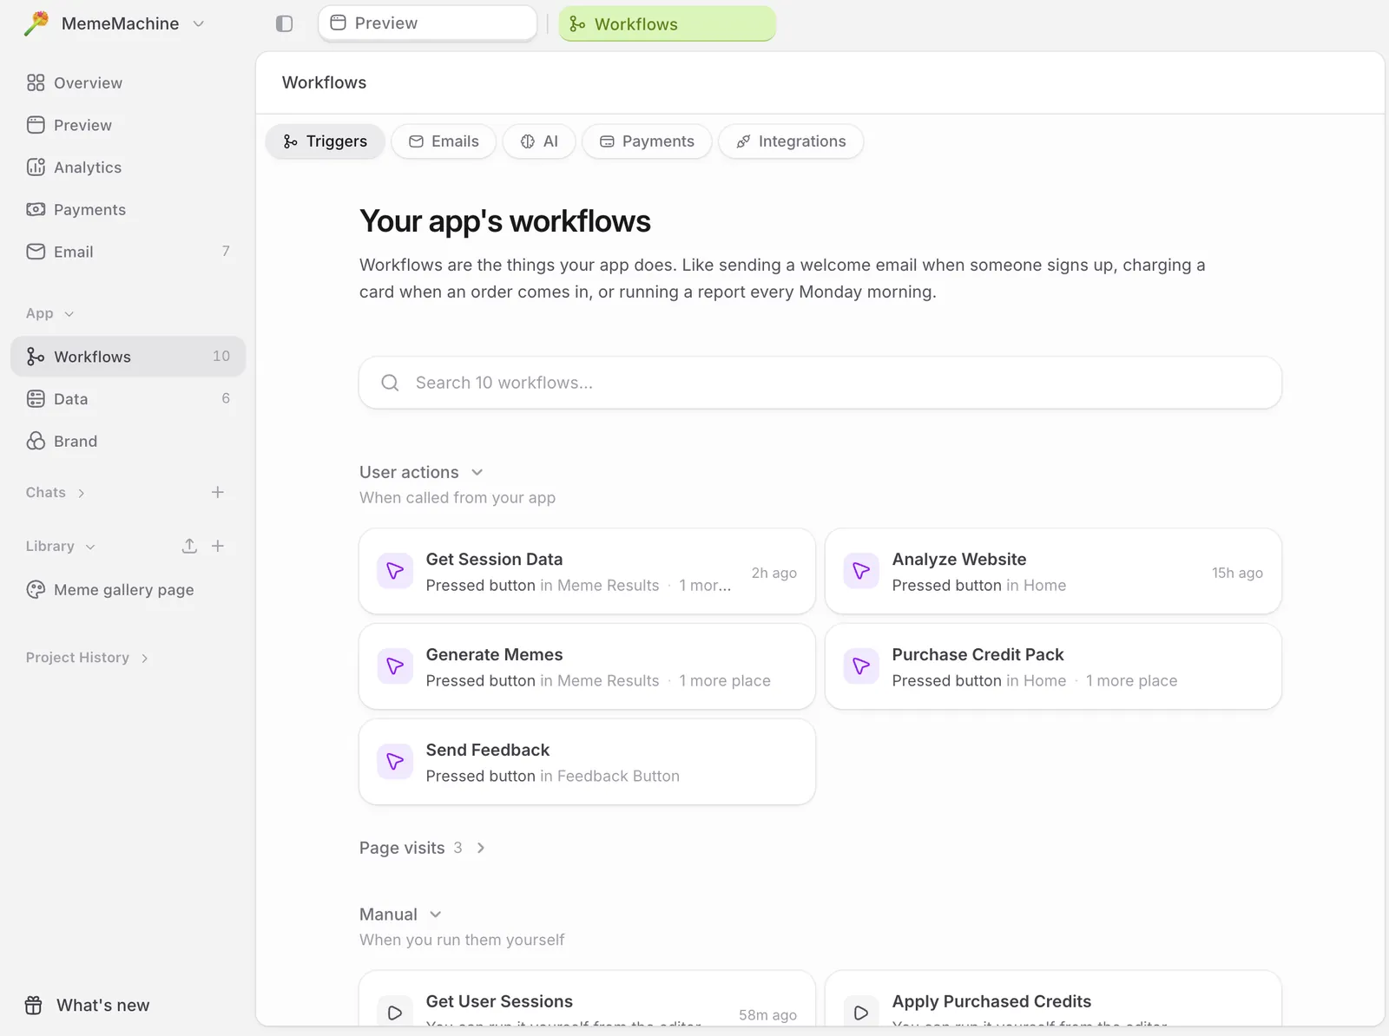Click the MemeMachine carrot logo icon
This screenshot has width=1389, height=1036.
pos(36,23)
